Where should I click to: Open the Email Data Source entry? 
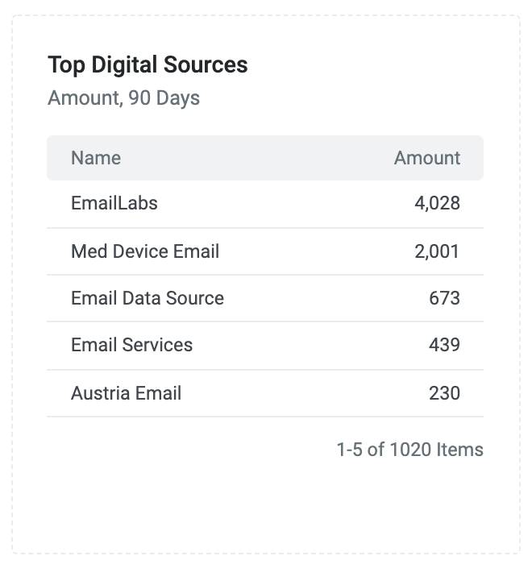pos(148,298)
